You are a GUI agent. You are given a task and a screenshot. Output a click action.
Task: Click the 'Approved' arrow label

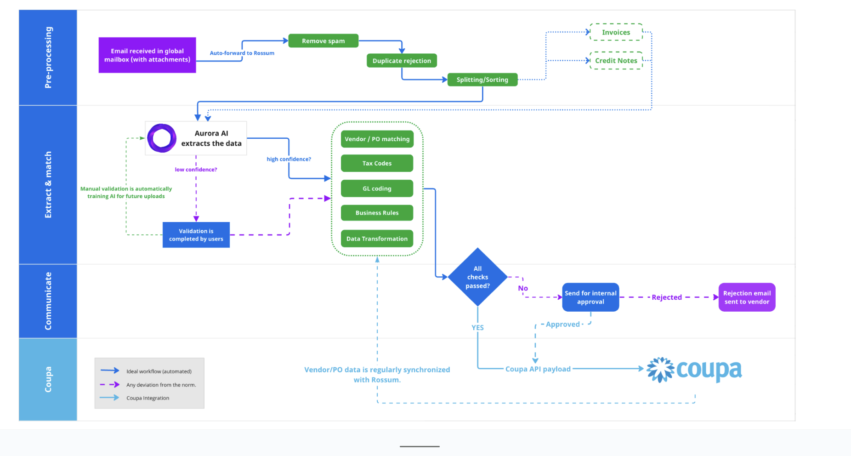tap(563, 324)
